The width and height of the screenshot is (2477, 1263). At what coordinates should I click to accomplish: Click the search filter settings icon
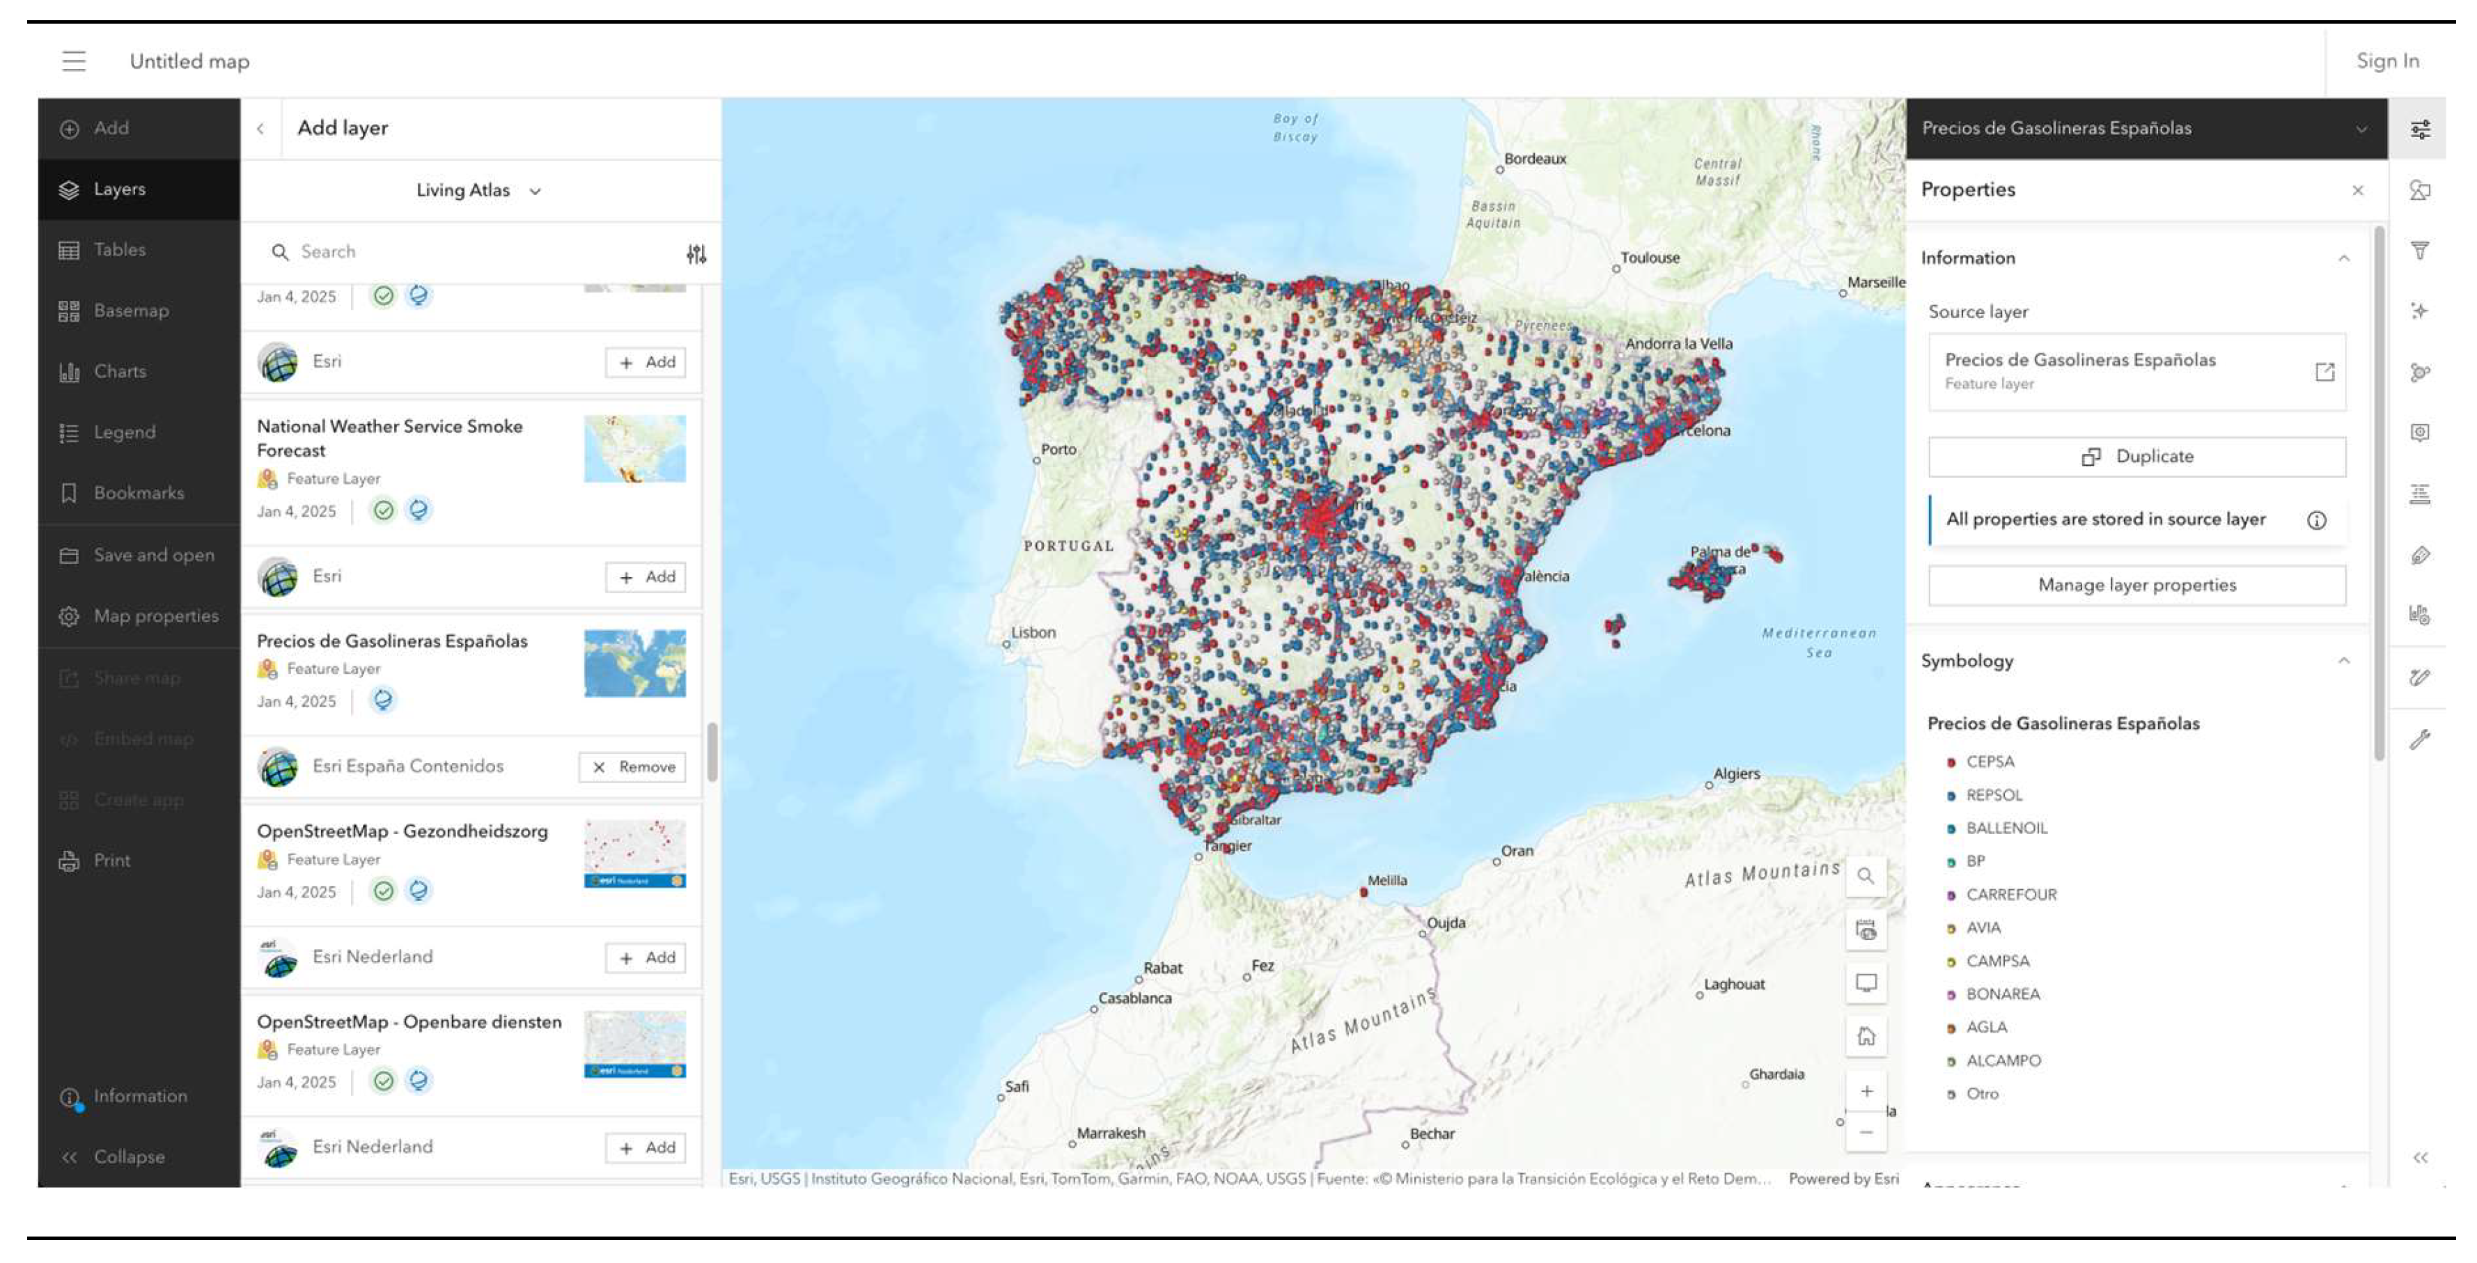696,253
